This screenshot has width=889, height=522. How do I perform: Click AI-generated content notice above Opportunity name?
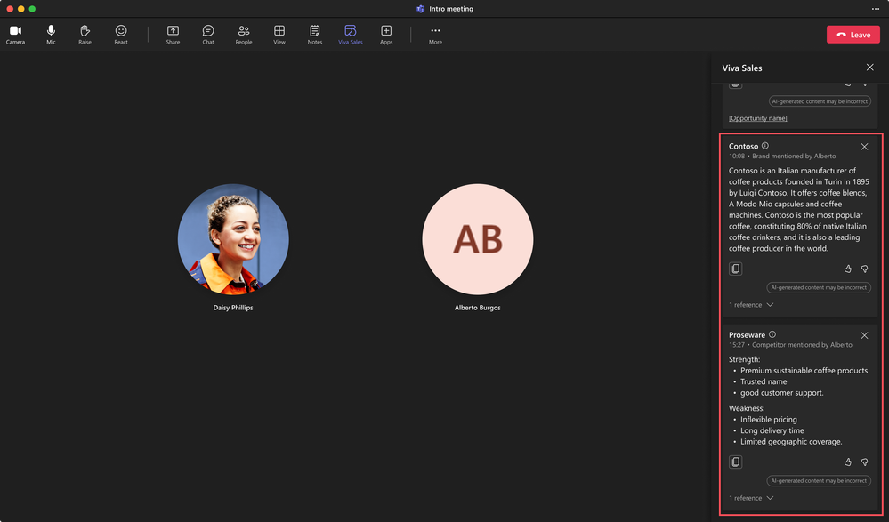point(820,101)
